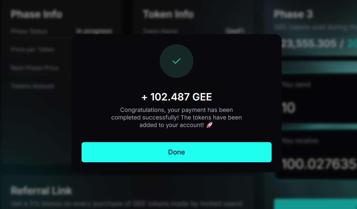Click the congratulations payment message text
Image resolution: width=357 pixels, height=209 pixels.
(177, 118)
